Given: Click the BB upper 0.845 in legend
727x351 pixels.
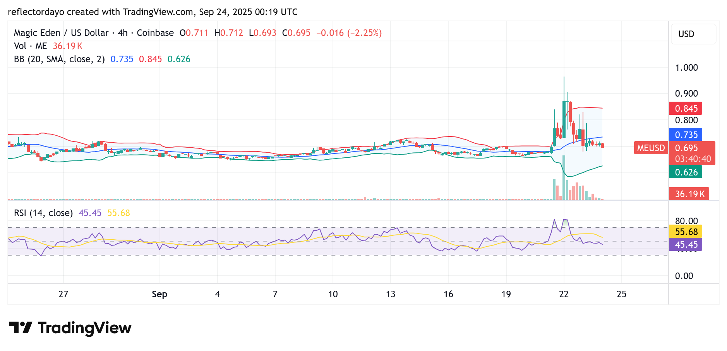Looking at the screenshot, I should [151, 59].
